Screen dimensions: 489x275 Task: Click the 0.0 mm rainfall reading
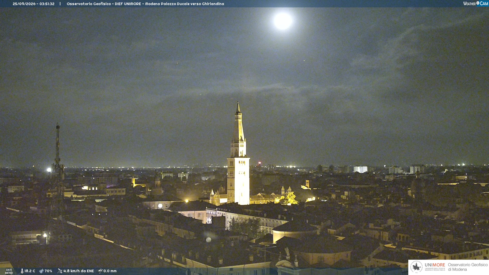(110, 271)
